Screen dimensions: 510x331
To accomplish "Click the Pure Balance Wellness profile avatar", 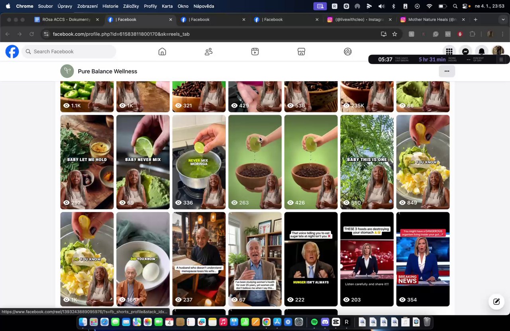I will tap(67, 71).
